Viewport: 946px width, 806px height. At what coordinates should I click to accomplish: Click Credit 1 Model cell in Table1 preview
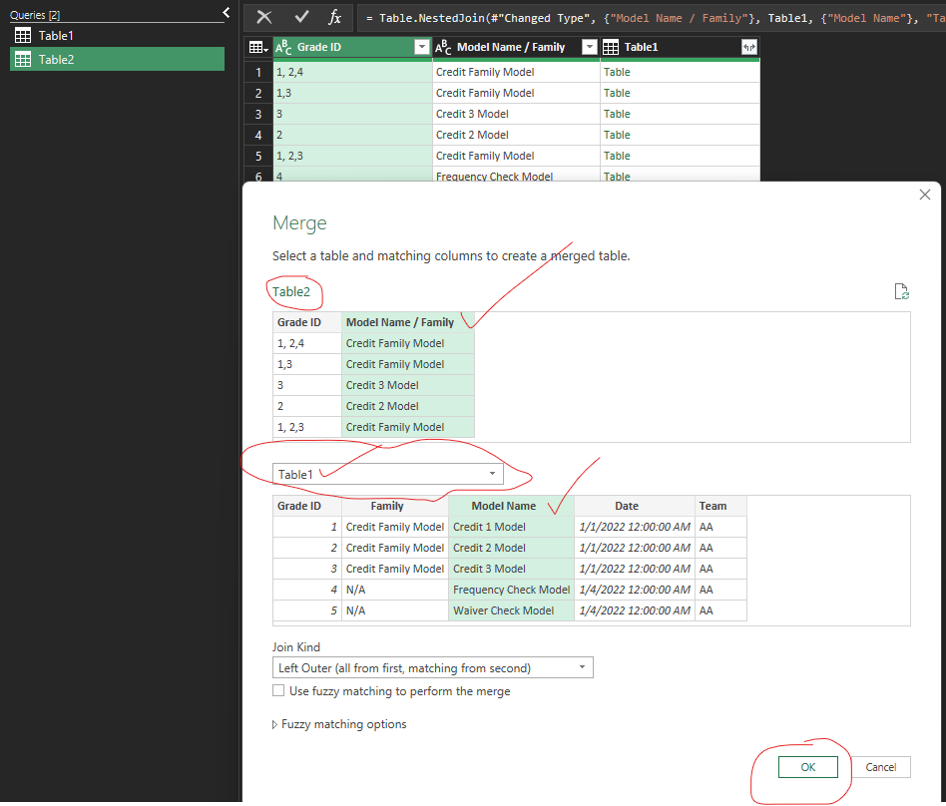tap(511, 527)
